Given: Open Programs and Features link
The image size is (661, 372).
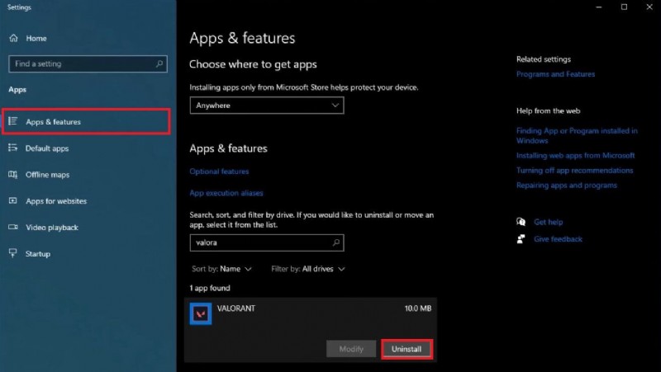Looking at the screenshot, I should pos(555,74).
